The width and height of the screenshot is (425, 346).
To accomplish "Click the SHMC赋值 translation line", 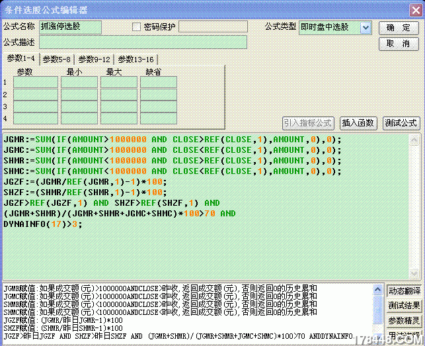I will (x=160, y=312).
